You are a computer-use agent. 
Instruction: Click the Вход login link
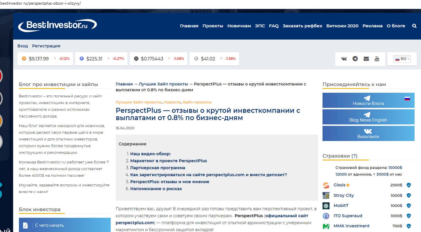22,46
